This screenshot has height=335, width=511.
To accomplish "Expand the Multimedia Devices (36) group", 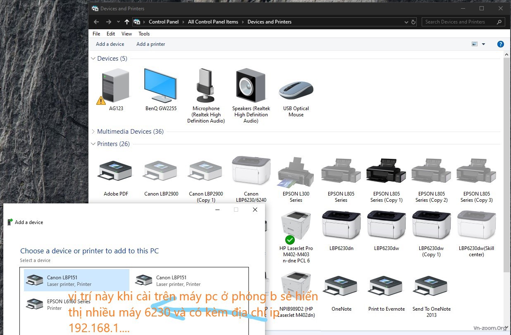I will pyautogui.click(x=93, y=132).
